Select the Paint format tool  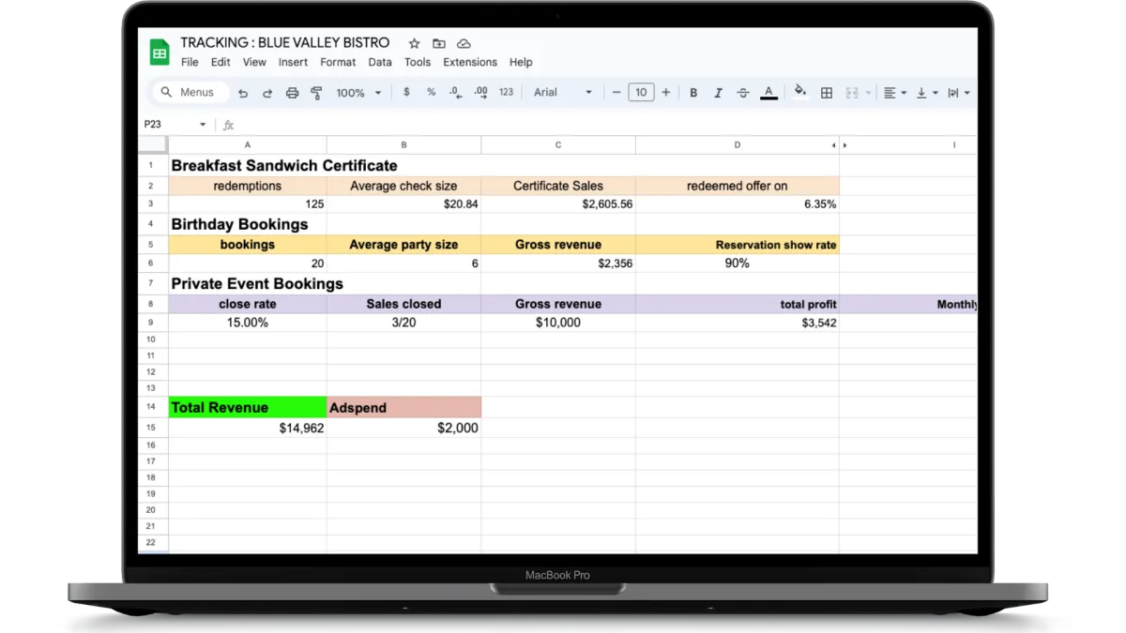[x=316, y=93]
